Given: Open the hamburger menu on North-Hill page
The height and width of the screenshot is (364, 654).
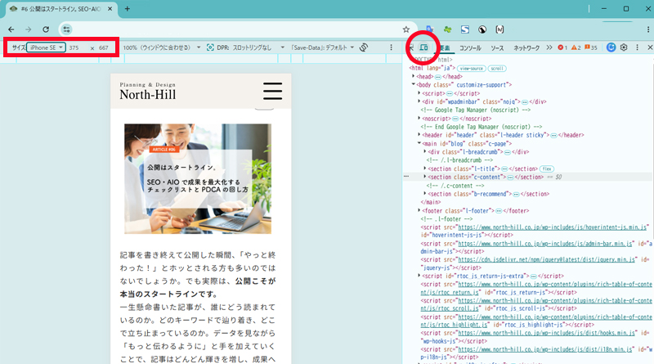Looking at the screenshot, I should coord(273,91).
